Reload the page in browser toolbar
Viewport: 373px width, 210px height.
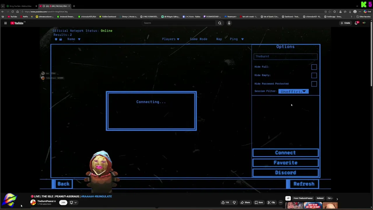(x=13, y=12)
